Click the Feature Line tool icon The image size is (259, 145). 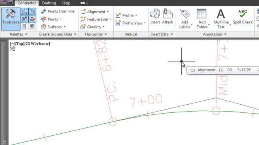83,19
